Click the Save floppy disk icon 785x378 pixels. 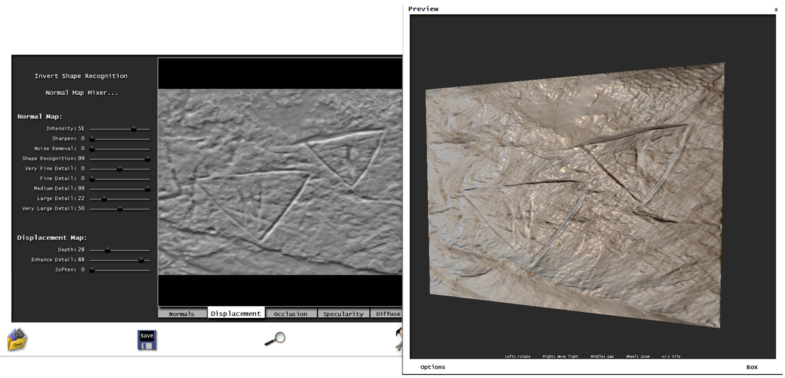(x=147, y=340)
